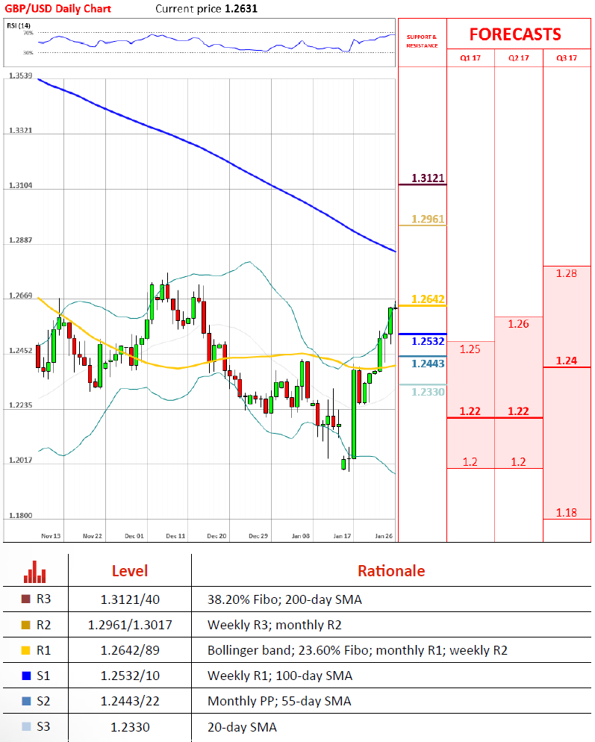
Task: Click the Dec 01 date axis label
Action: point(134,536)
